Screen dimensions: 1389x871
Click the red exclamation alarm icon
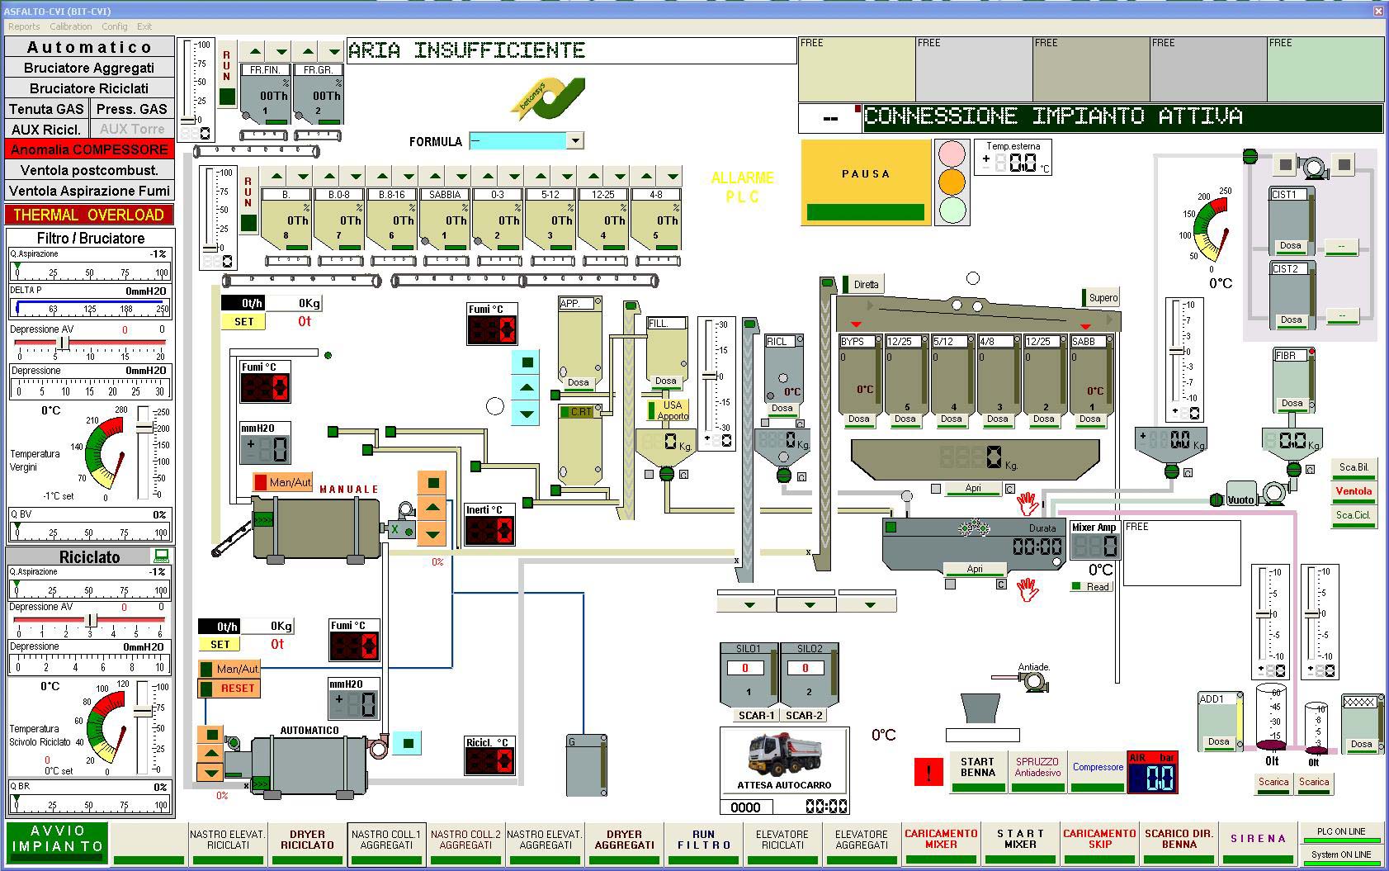928,772
